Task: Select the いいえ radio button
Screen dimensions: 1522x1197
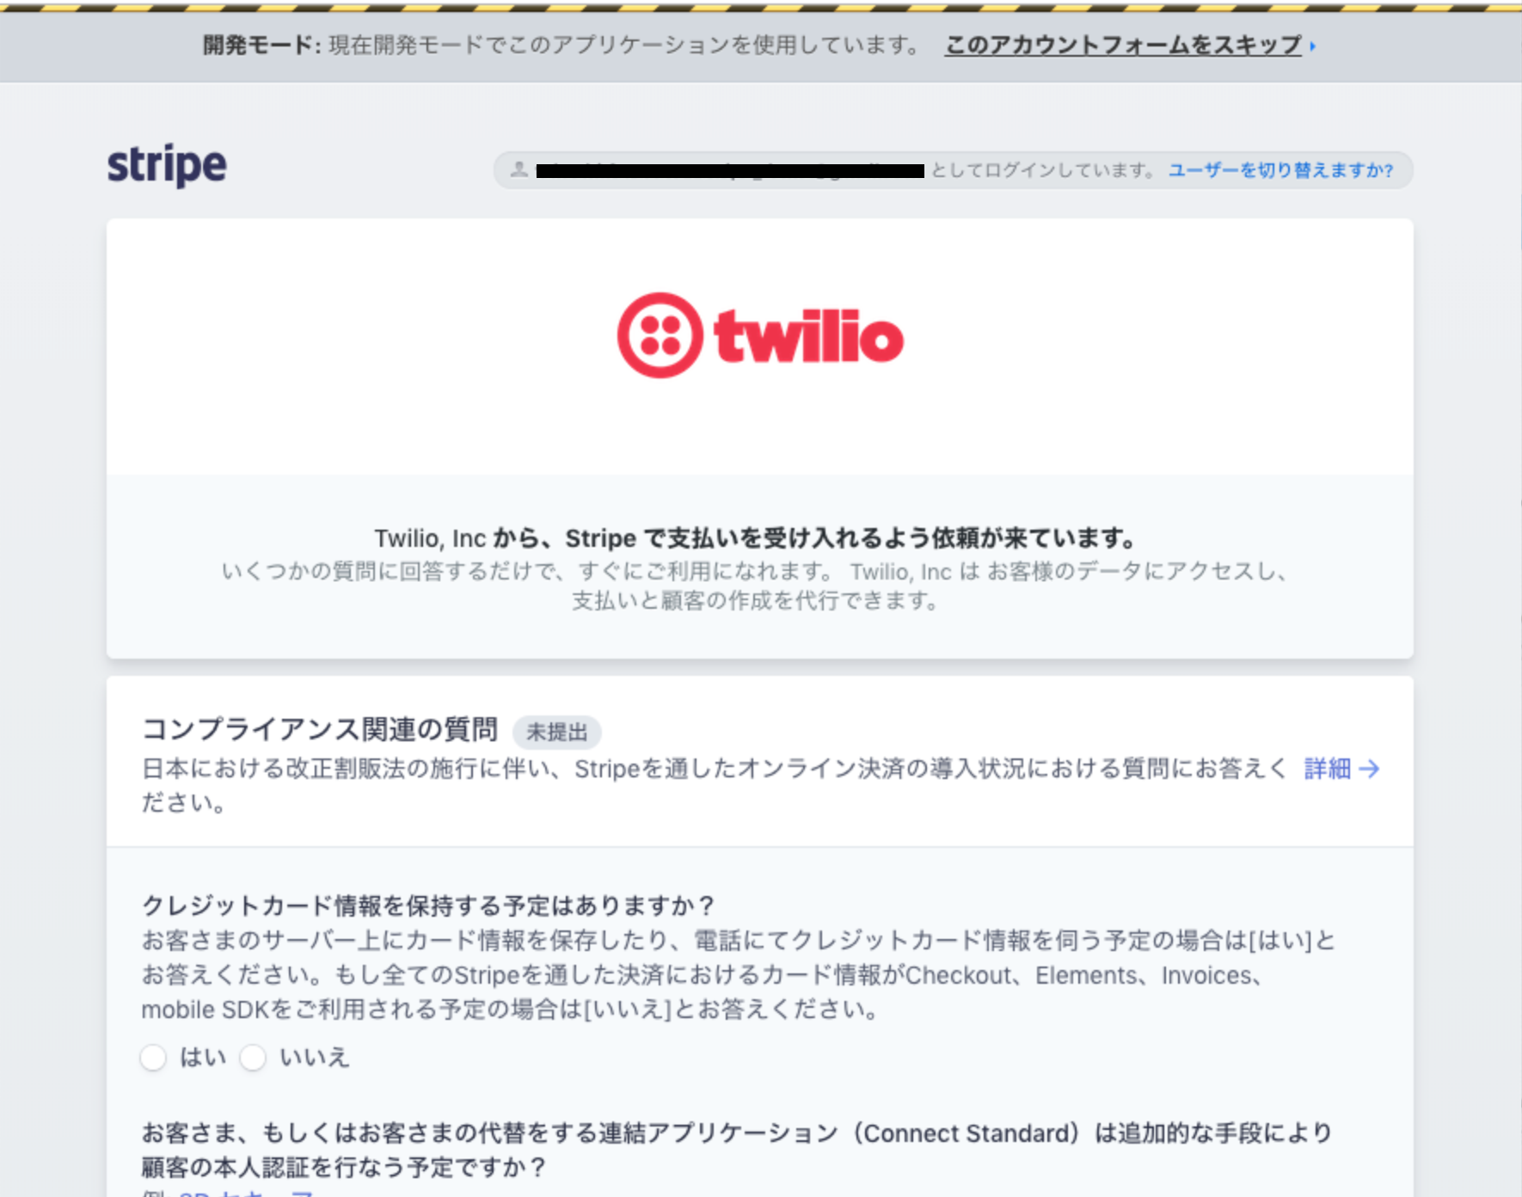Action: tap(253, 1058)
